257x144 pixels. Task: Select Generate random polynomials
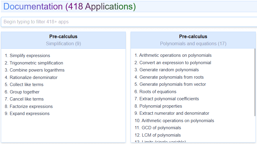coord(169,70)
